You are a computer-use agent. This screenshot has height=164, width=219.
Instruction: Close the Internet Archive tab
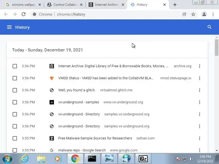pyautogui.click(x=123, y=5)
